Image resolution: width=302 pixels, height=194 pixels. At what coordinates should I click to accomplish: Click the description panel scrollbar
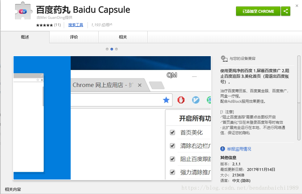pyautogui.click(x=299, y=98)
